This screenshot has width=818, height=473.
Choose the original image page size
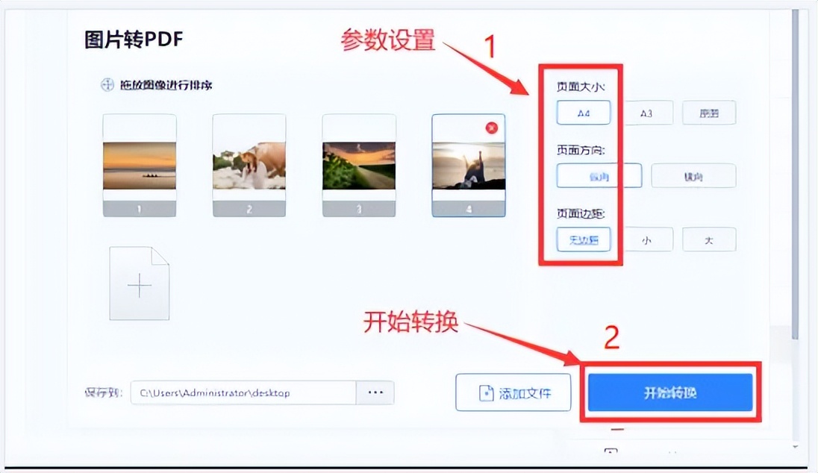[709, 113]
